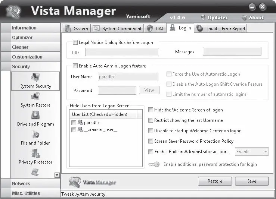Screen dimensions: 276x199
Task: Click the key icon for additional password protection
Action: click(154, 164)
